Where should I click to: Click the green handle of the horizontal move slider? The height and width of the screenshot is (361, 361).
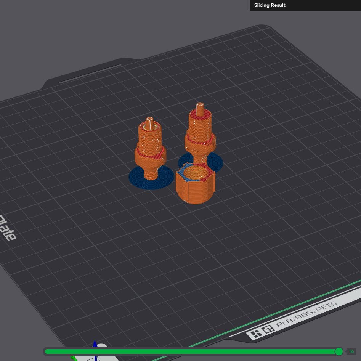point(339,351)
